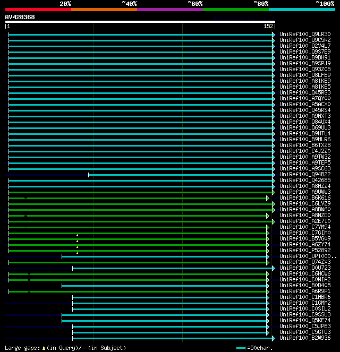Select UniRef100_A8HZZ4 hit

pyautogui.click(x=305, y=186)
